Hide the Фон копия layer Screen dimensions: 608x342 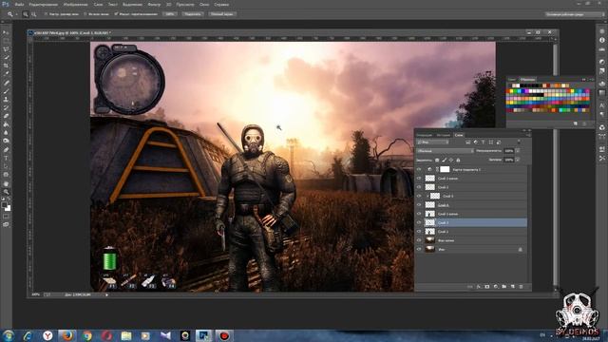(x=419, y=240)
